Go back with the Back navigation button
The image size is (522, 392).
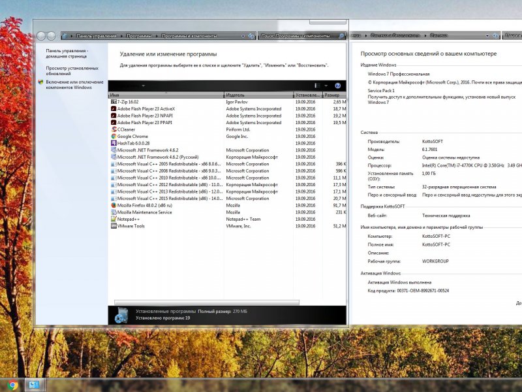pos(41,36)
